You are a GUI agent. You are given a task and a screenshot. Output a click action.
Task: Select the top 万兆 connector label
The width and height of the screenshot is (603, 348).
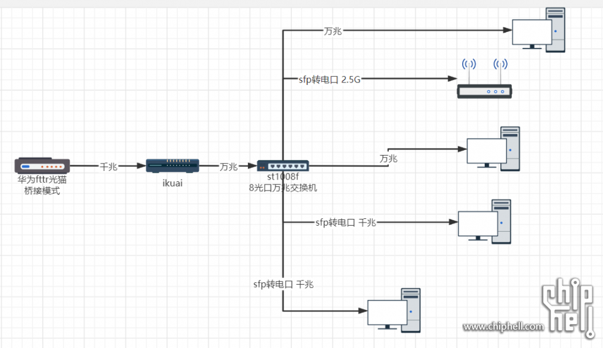[x=333, y=31]
